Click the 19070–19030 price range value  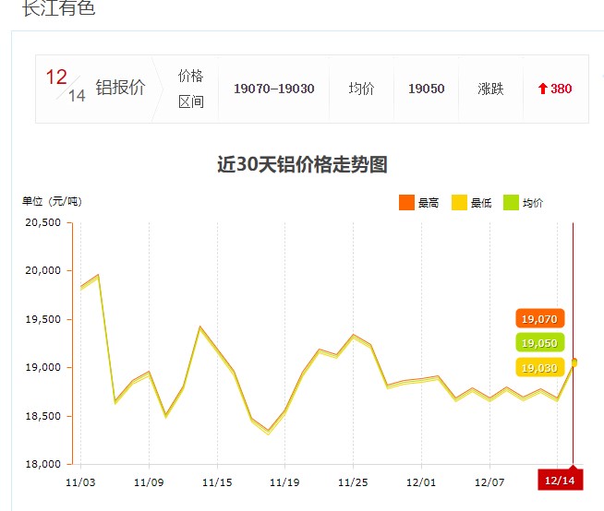point(273,89)
